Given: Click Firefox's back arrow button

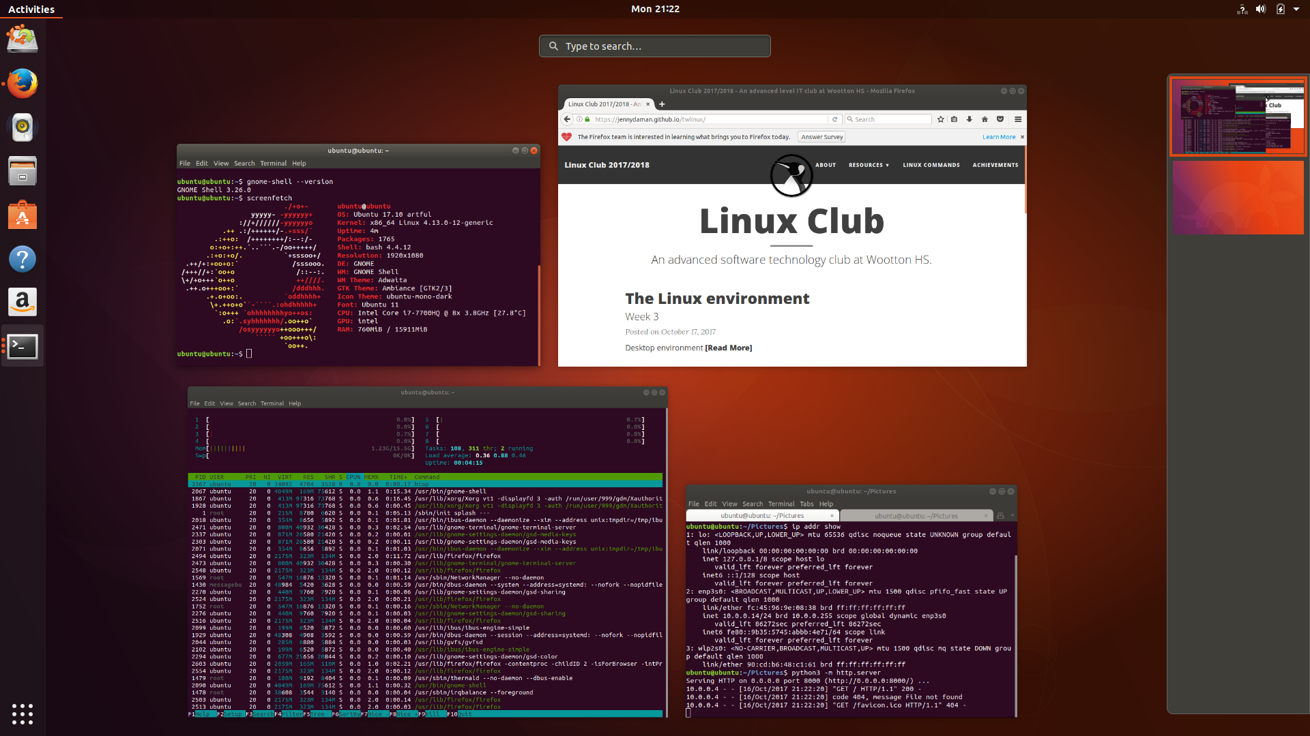Looking at the screenshot, I should [567, 119].
